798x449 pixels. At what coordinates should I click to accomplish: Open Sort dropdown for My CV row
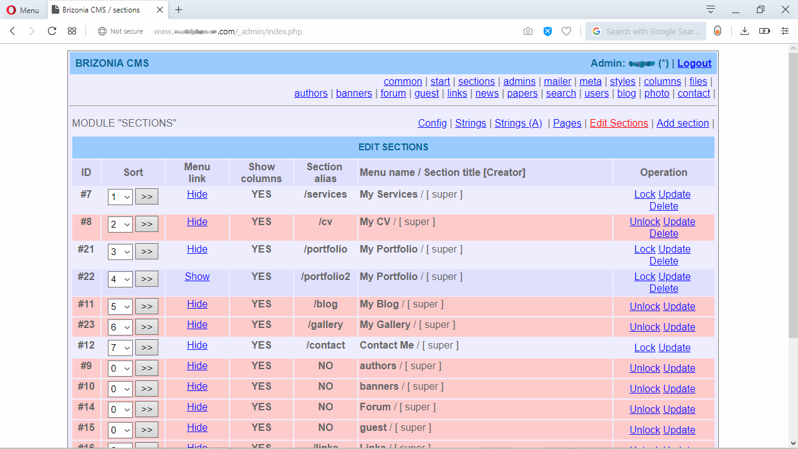click(120, 224)
